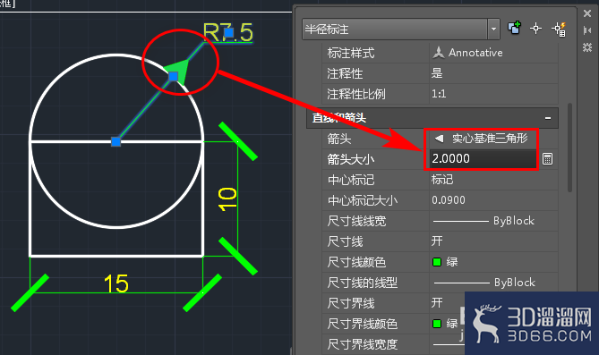
Task: Click the dimension text 15
Action: (116, 283)
